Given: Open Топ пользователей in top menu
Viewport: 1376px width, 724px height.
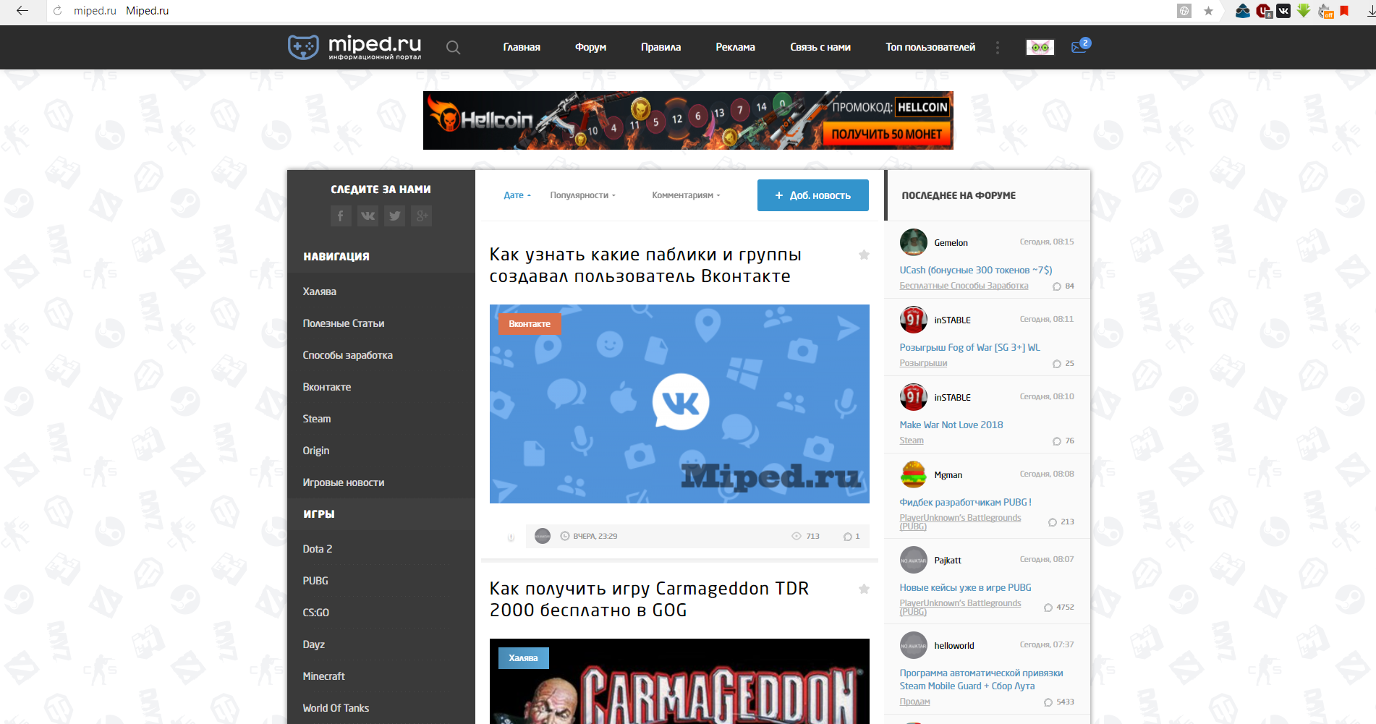Looking at the screenshot, I should 930,47.
